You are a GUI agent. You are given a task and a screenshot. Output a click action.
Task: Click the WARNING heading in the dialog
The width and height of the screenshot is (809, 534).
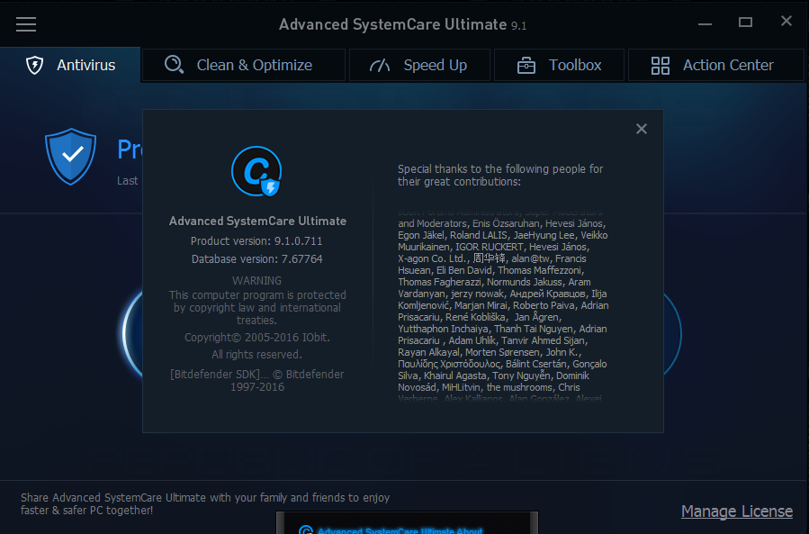(x=257, y=281)
